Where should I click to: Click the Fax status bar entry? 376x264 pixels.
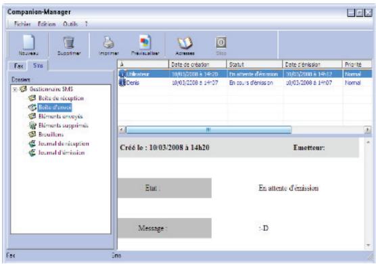tap(11, 255)
